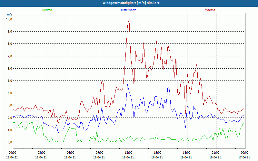This screenshot has width=258, height=161.
Task: Click the red Maxima legend label
Action: pyautogui.click(x=210, y=10)
